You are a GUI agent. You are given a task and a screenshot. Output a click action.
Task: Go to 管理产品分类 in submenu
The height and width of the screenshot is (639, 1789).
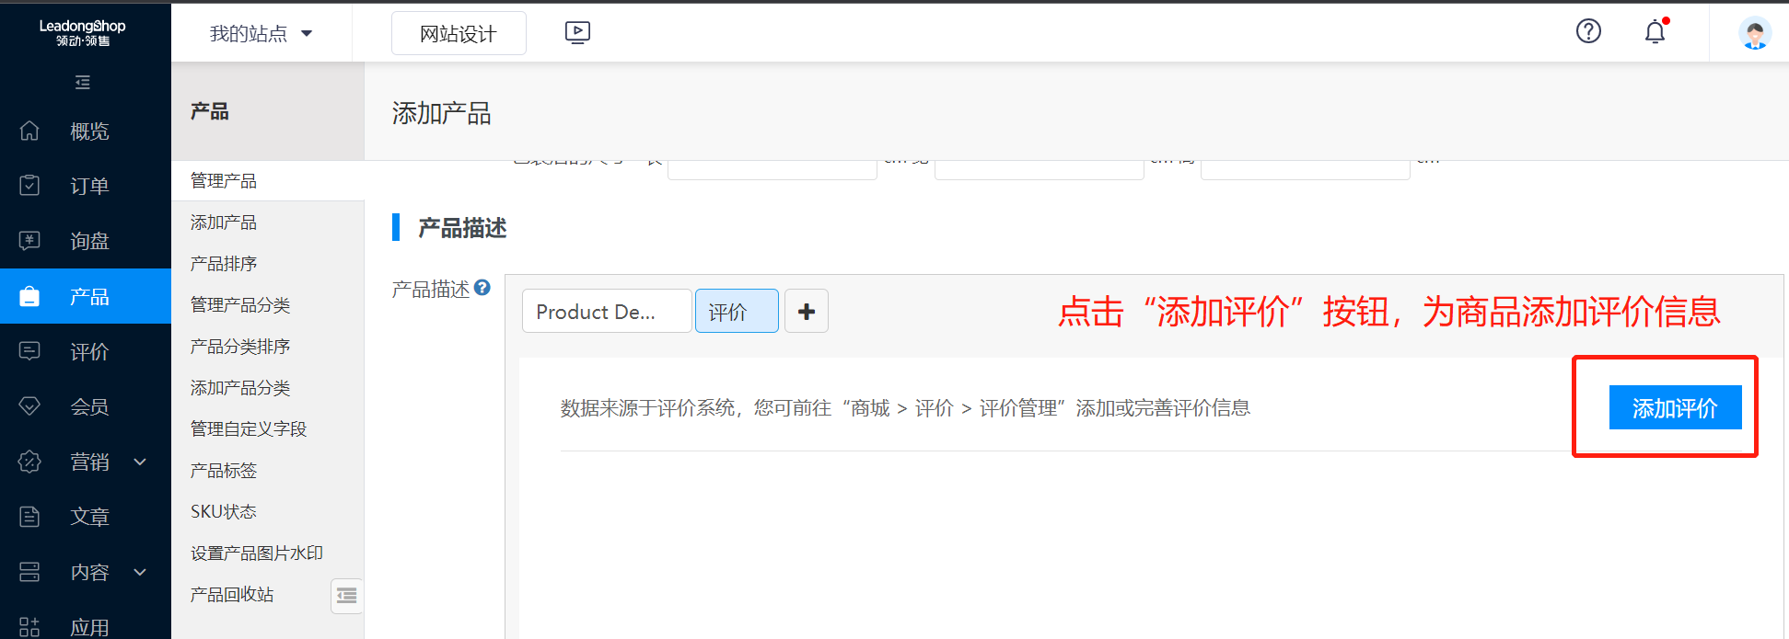click(x=240, y=305)
